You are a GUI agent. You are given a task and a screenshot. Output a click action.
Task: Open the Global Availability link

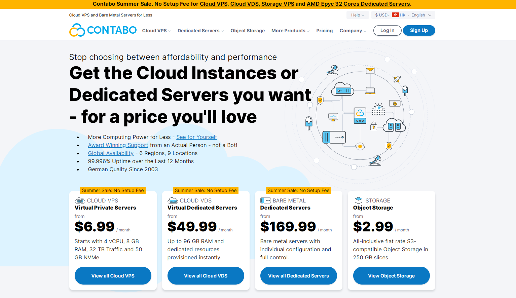coord(111,153)
